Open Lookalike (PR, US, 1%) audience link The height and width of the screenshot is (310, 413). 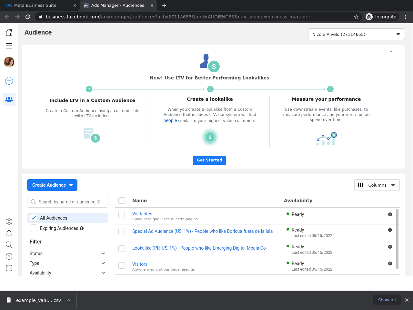(199, 248)
